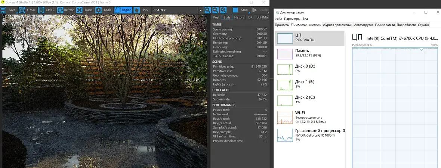This screenshot has width=441, height=168.
Task: Click the 'TOTAL elapsed:' stats row
Action: (240, 56)
